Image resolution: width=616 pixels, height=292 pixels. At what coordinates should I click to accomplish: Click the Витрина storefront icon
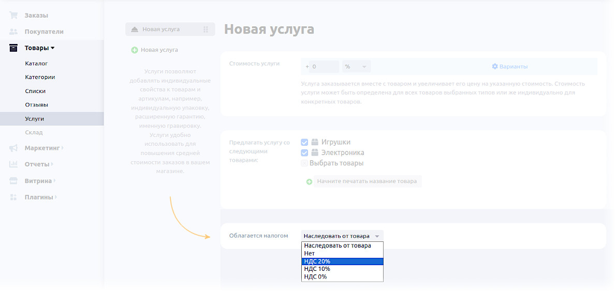[x=13, y=181]
